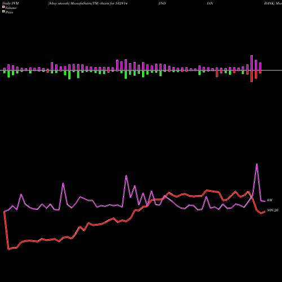Image resolution: width=282 pixels, height=282 pixels.
Task: Click the Volume legend color swatch
Action: pos(3,7)
